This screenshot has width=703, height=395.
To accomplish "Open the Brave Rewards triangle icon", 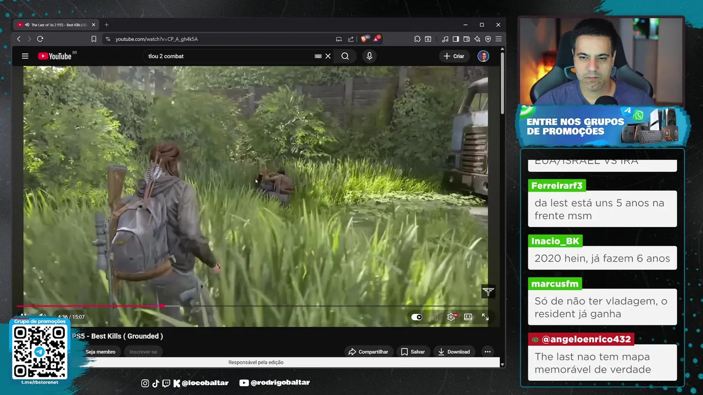I will (x=377, y=39).
